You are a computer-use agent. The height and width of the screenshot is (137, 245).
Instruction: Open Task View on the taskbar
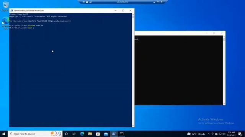(x=74, y=134)
